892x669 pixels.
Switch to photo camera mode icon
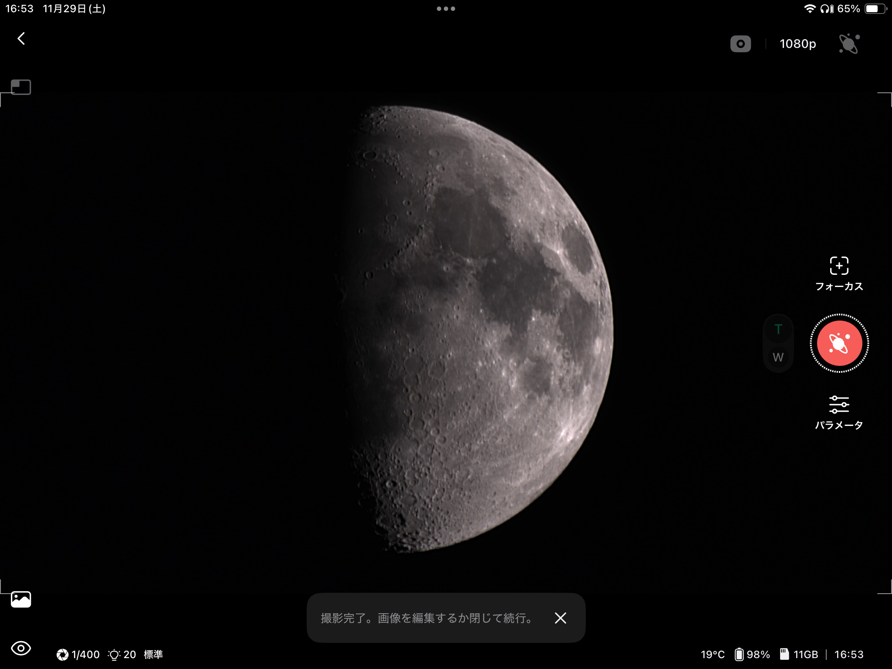click(740, 44)
